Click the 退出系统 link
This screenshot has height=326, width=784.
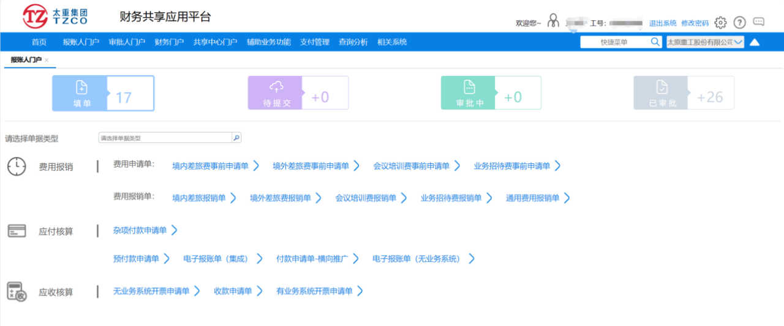(x=663, y=23)
